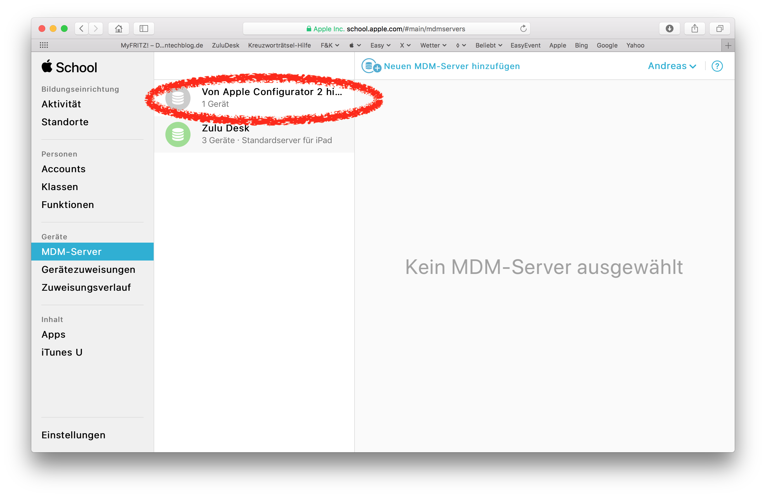Click Neuen MDM-Server hinzufügen link
Image resolution: width=766 pixels, height=497 pixels.
click(x=452, y=66)
